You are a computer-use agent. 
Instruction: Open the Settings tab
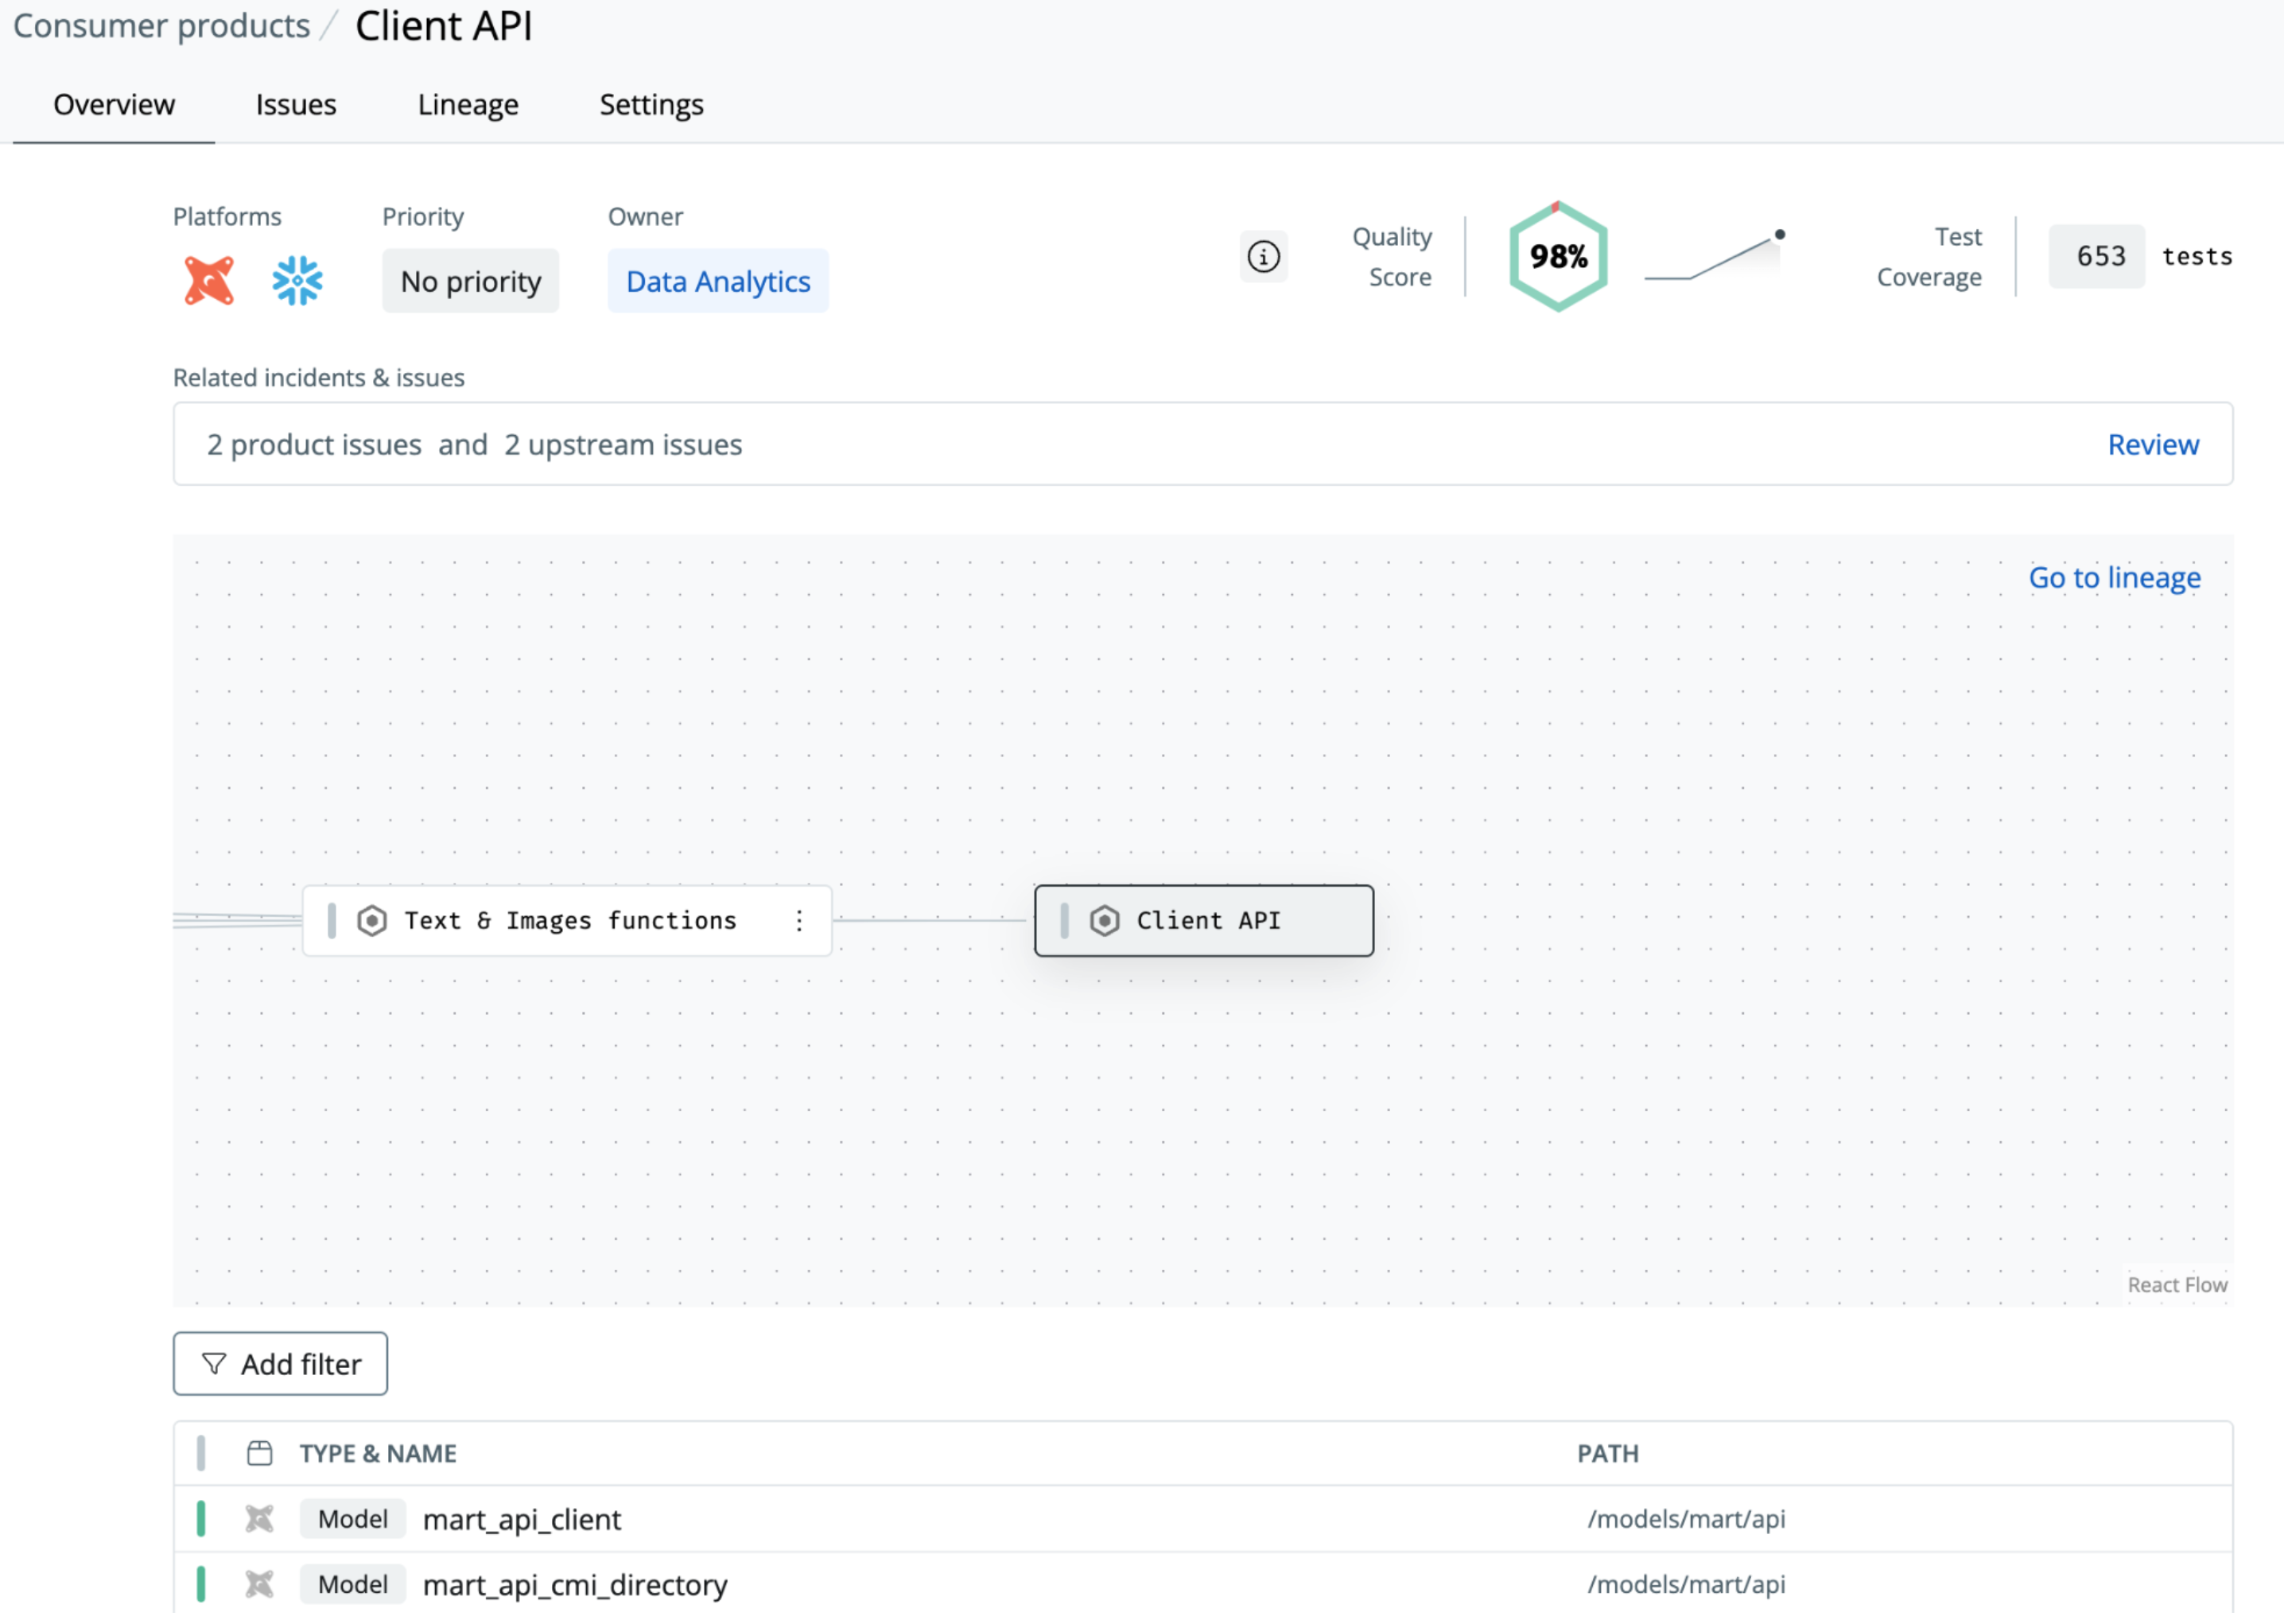tap(651, 105)
